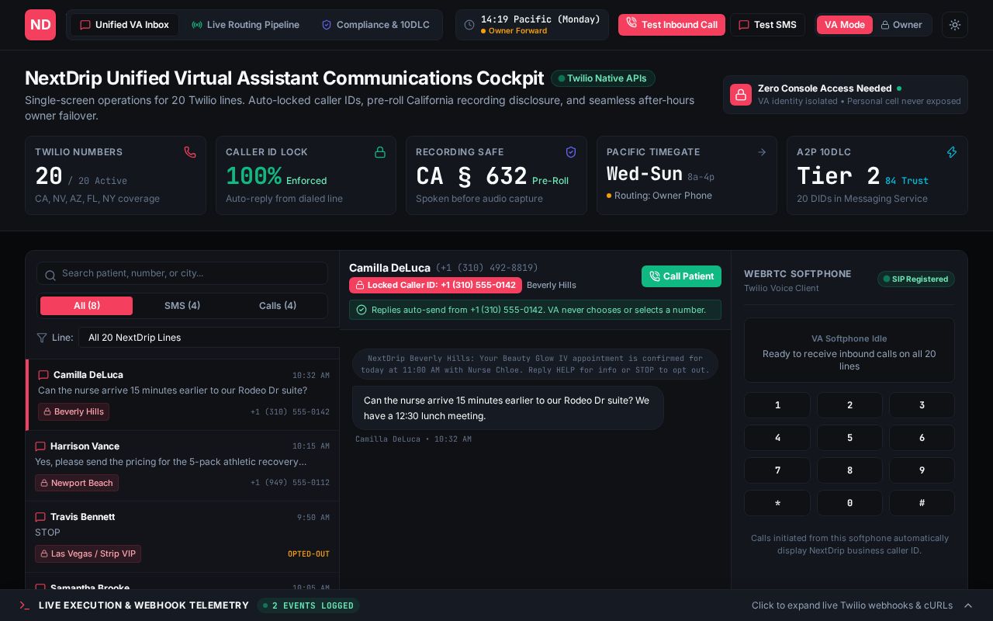Switch to Owner mode
Image resolution: width=993 pixels, height=621 pixels.
901,25
